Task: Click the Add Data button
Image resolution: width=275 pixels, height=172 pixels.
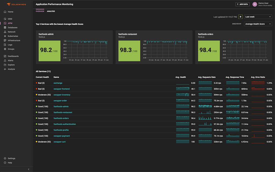Action: click(242, 4)
